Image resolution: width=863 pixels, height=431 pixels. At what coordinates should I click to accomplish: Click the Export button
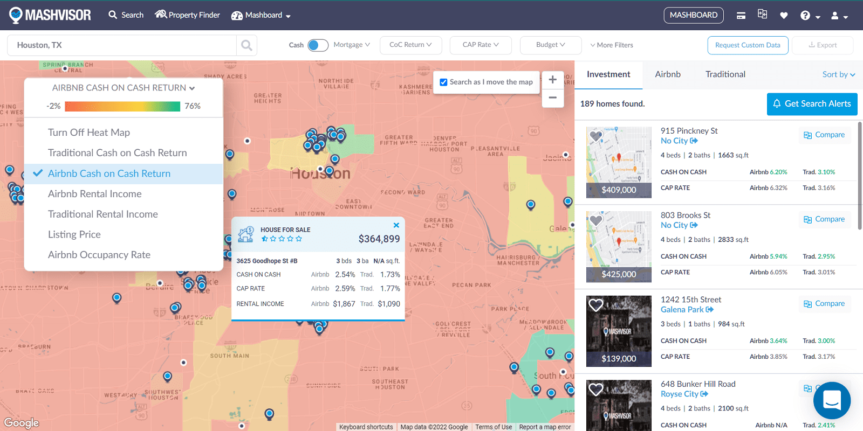tap(823, 45)
